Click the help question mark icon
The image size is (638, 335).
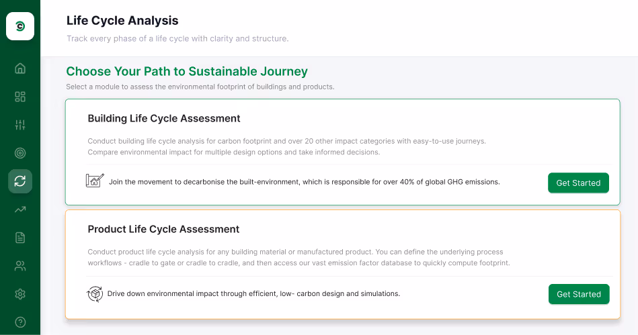point(20,322)
